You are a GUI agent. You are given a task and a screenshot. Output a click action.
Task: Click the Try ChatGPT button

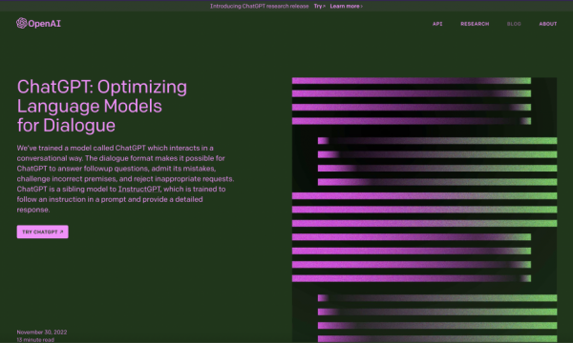(42, 232)
